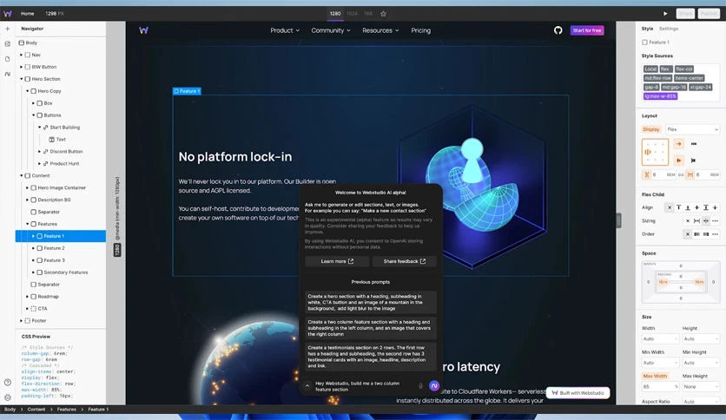Select the flex-col style source token

point(683,69)
